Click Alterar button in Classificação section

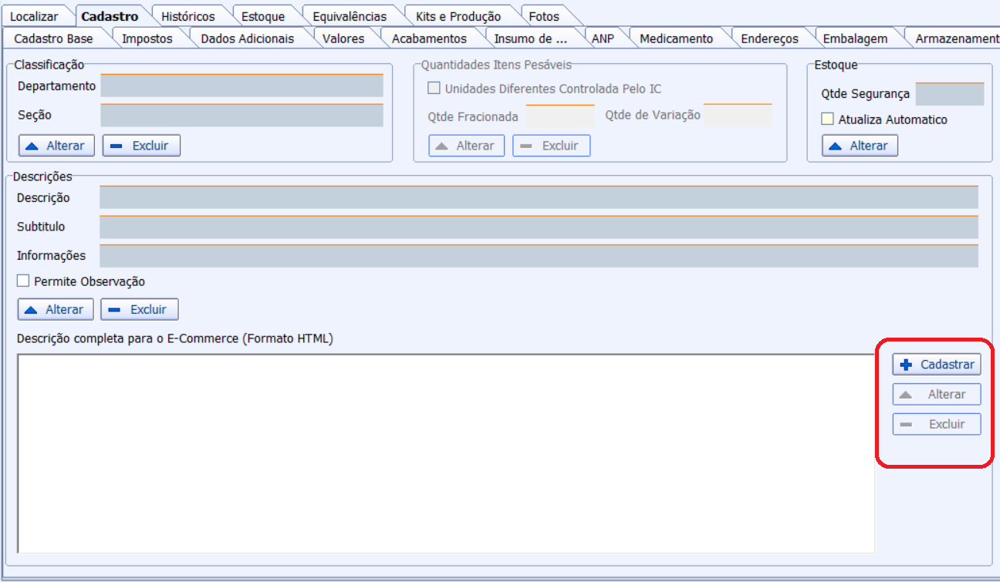click(x=56, y=146)
